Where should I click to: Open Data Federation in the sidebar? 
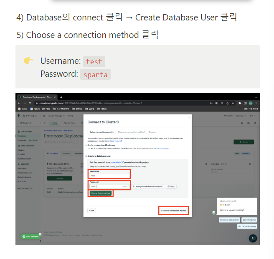pos(24,159)
